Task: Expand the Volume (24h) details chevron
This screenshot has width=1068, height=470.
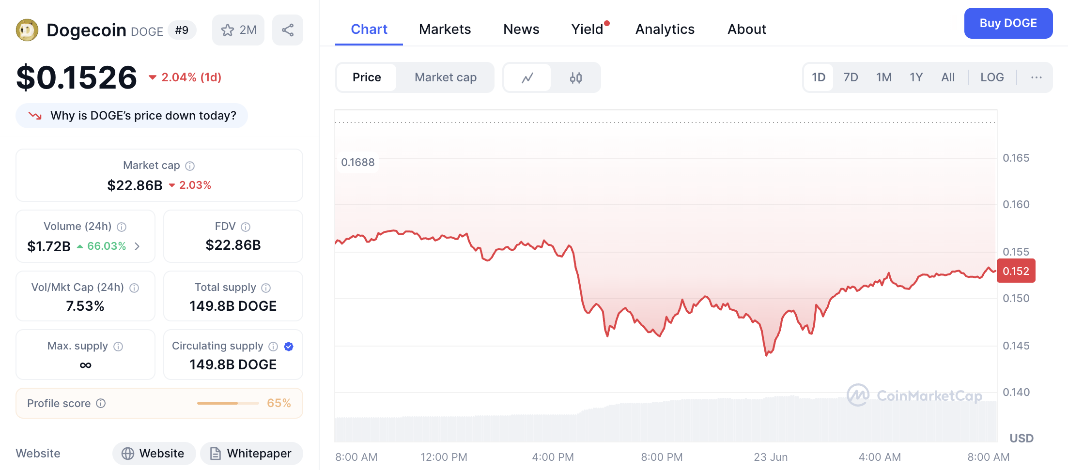Action: pos(138,246)
